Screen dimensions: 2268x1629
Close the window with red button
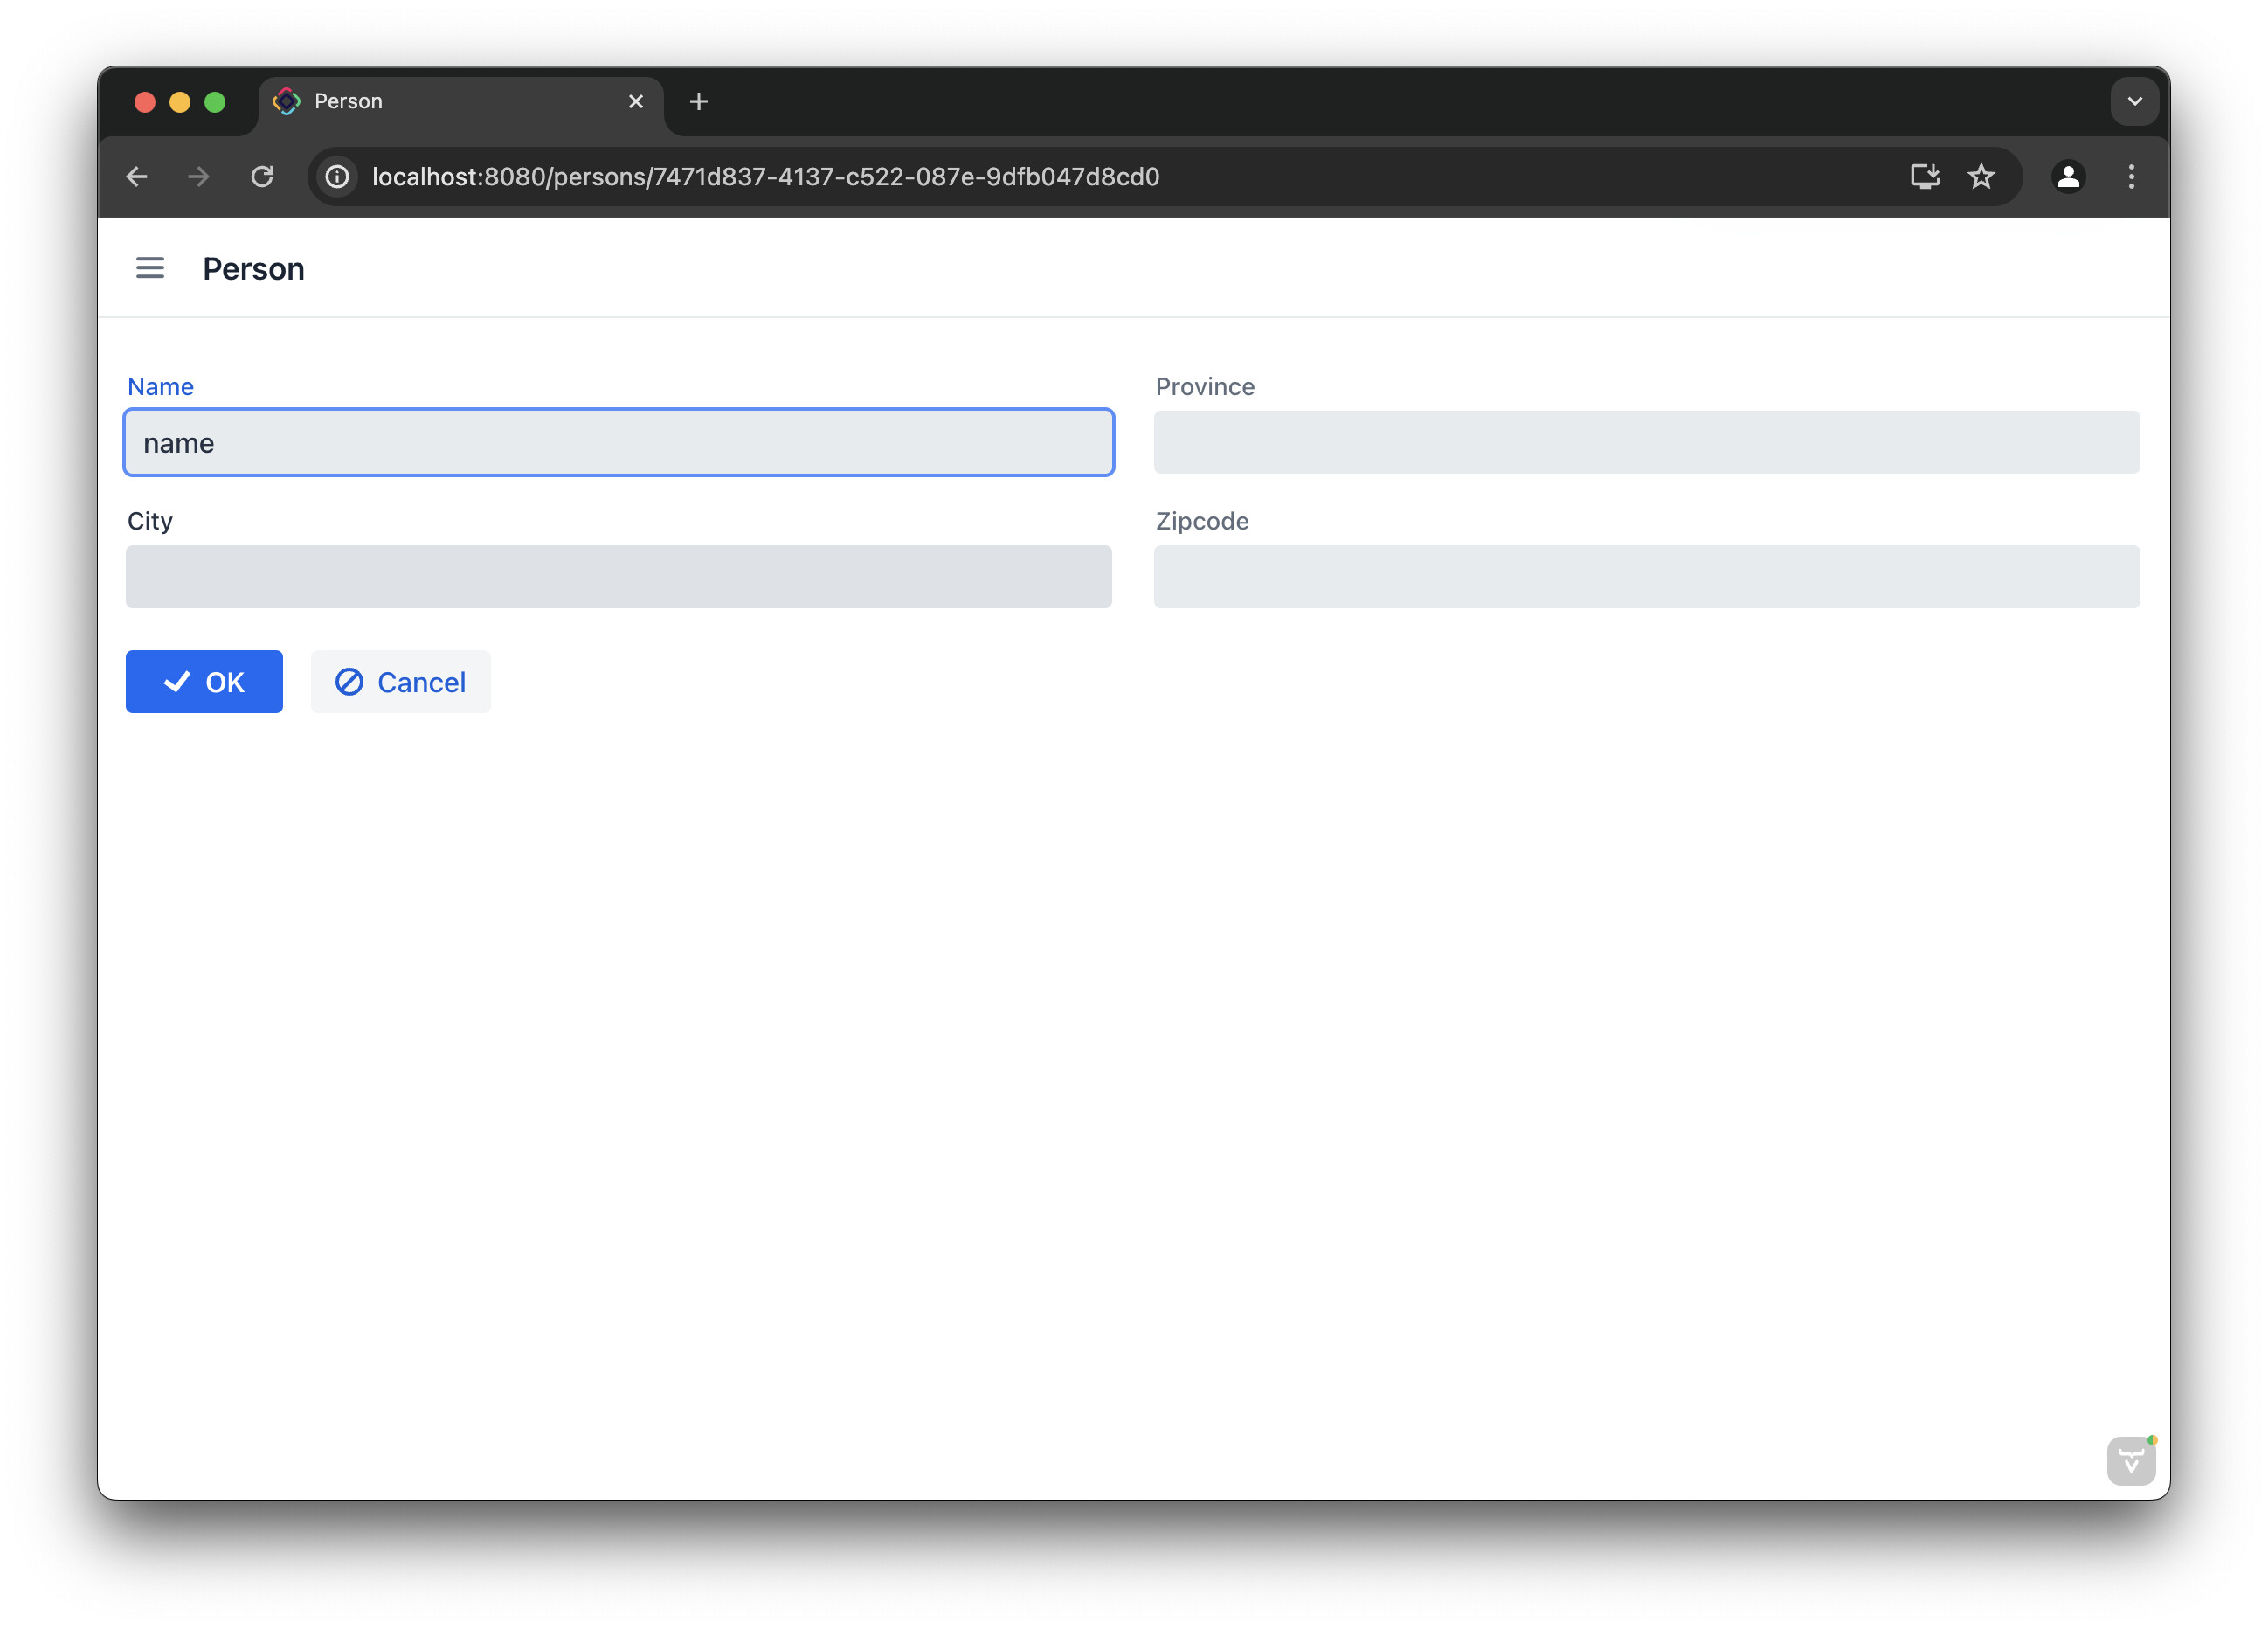click(145, 102)
